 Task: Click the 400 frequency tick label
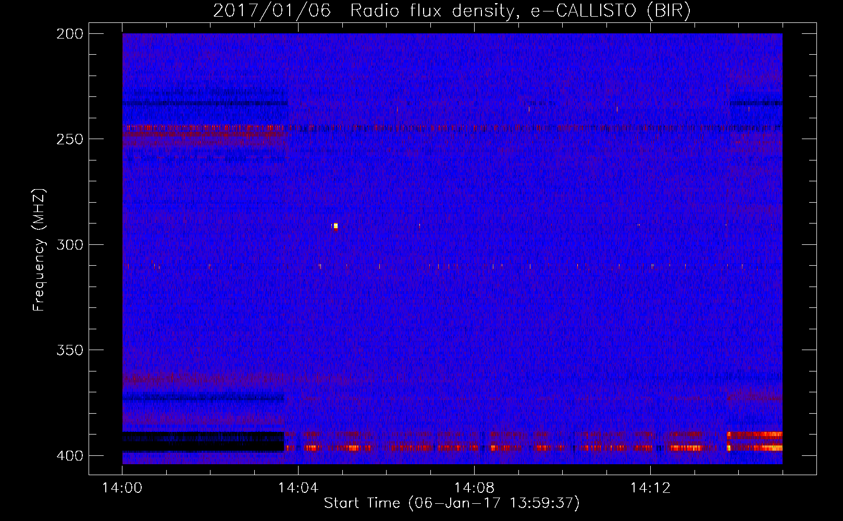tap(70, 456)
